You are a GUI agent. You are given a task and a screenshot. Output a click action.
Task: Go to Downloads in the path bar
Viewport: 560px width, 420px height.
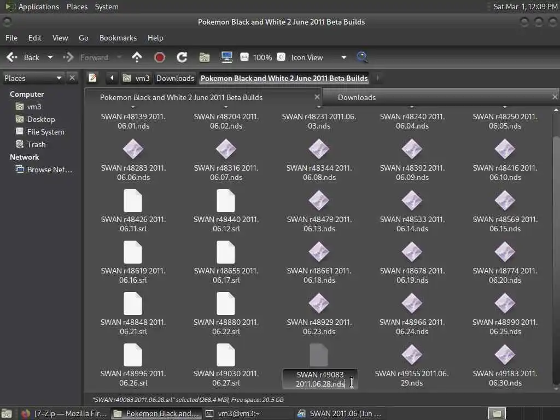[175, 78]
